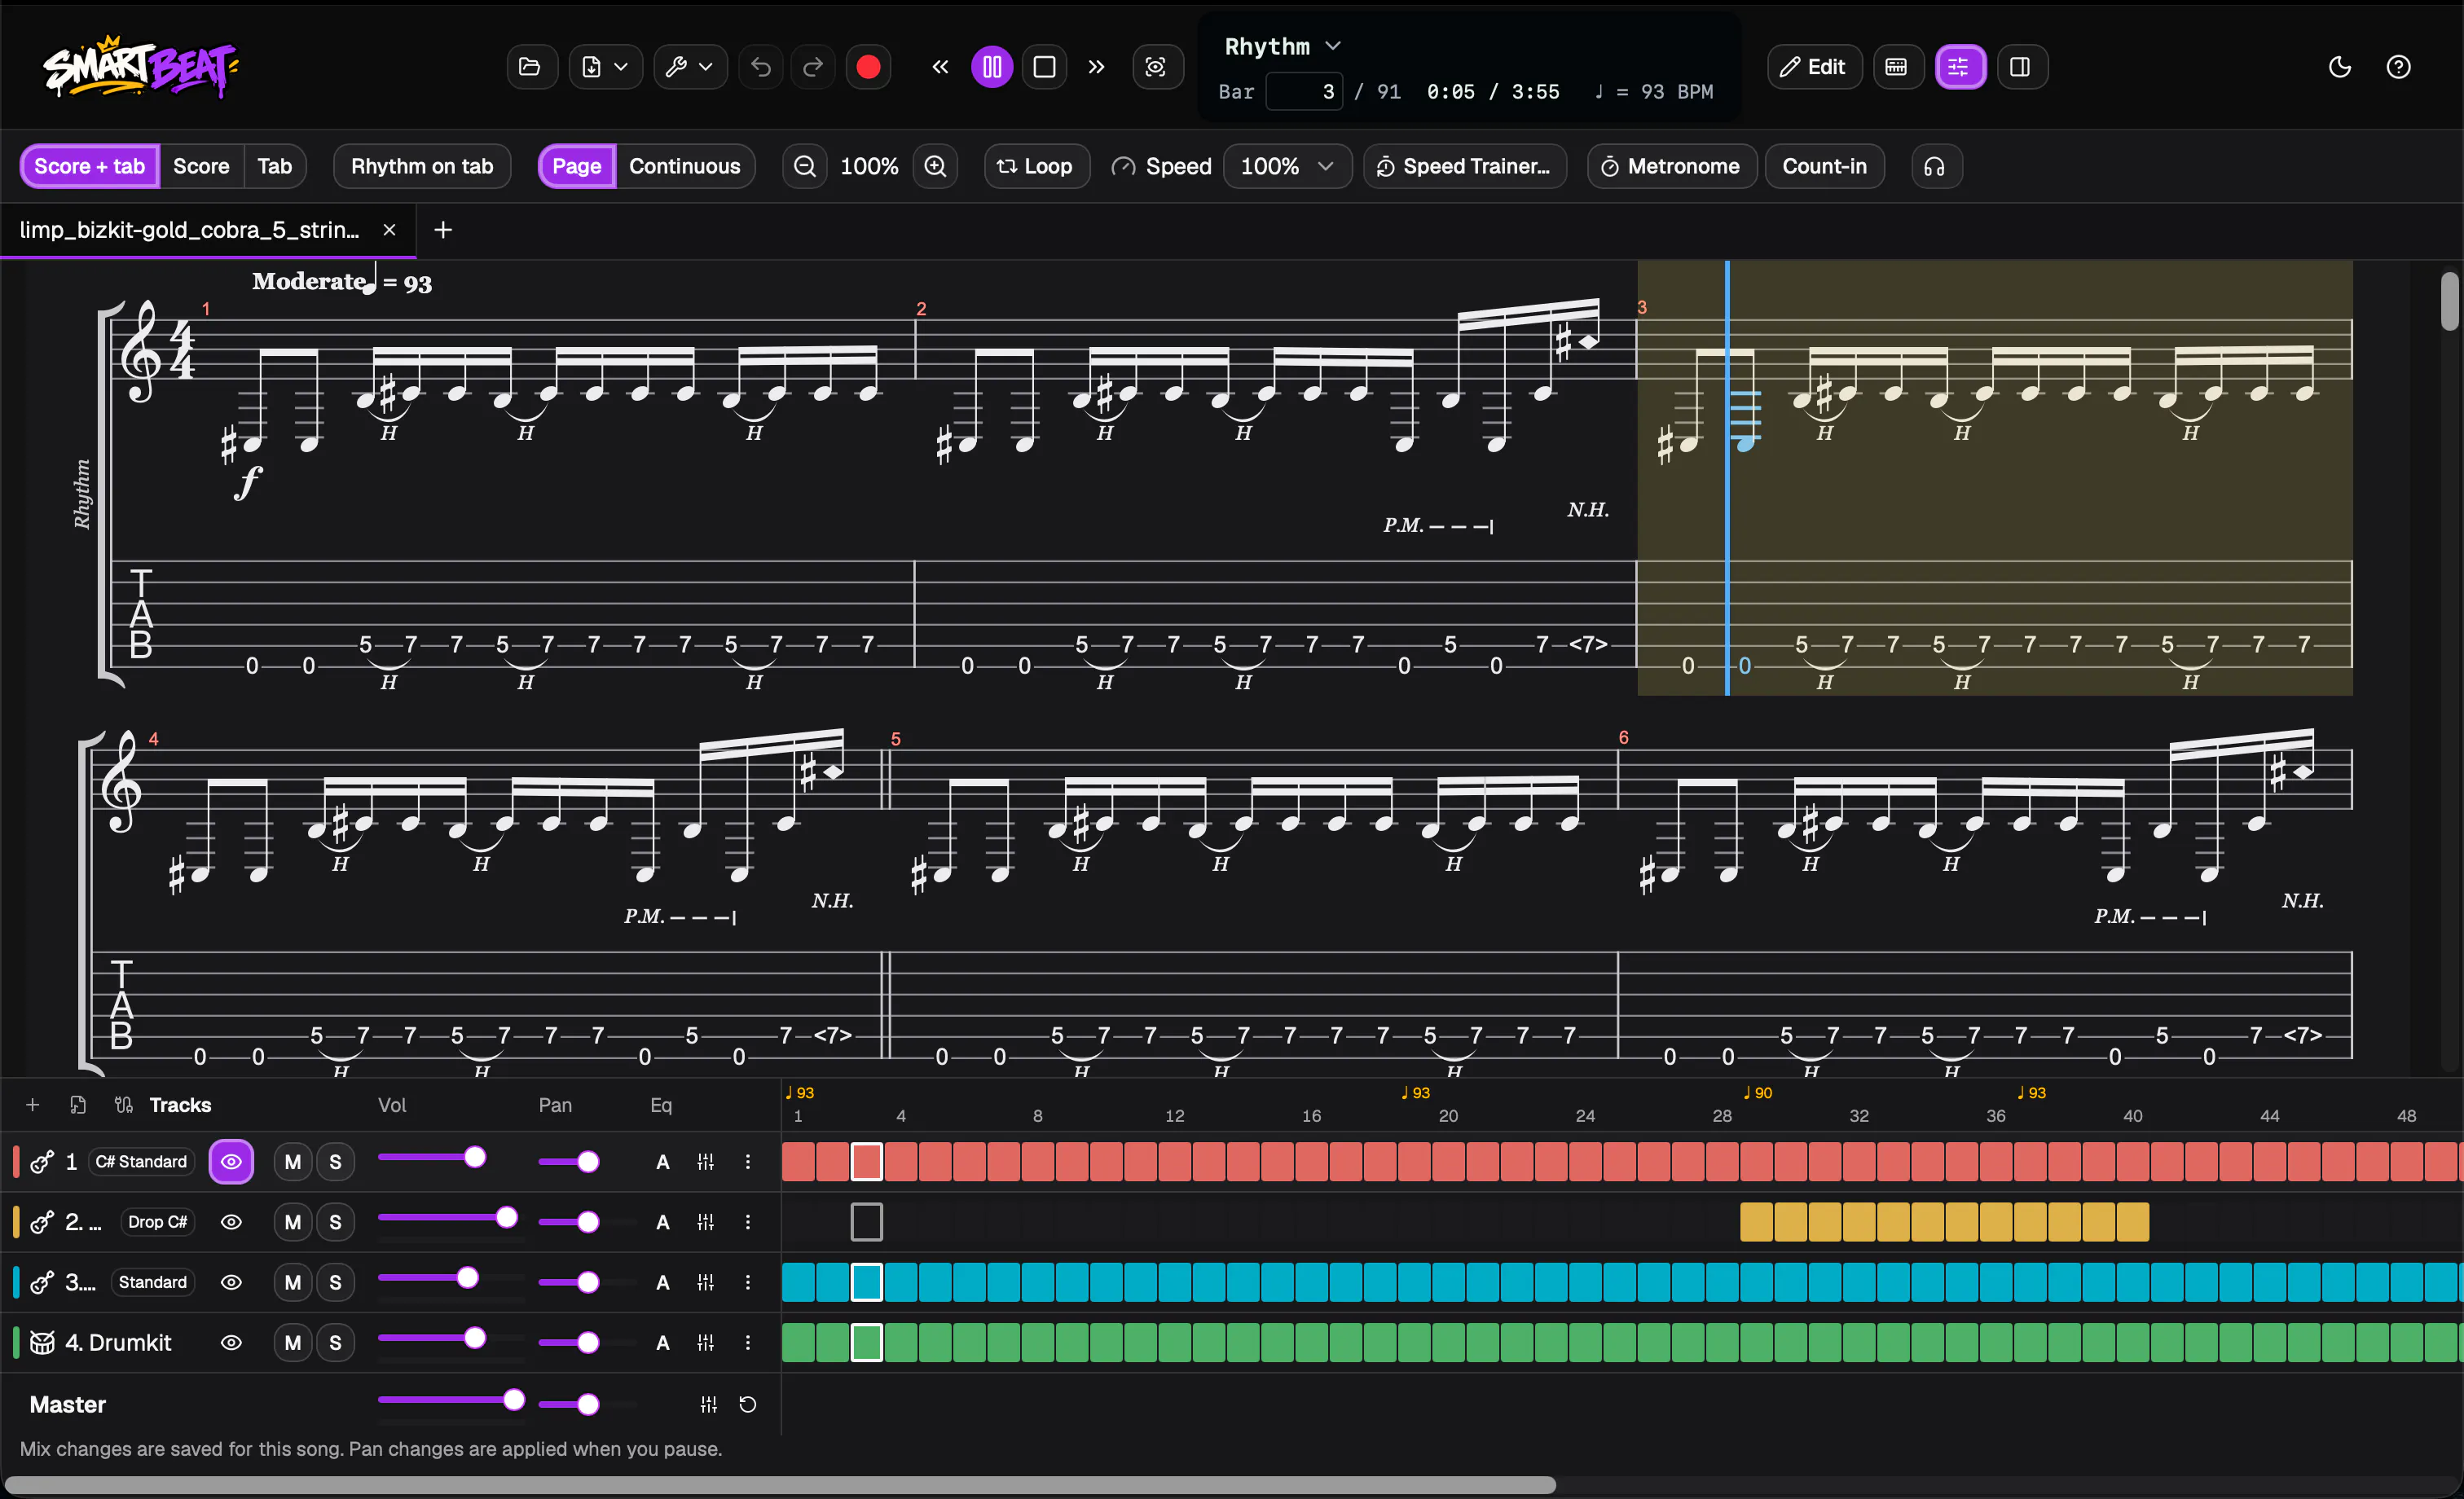
Task: Click the zoom in magnifier icon
Action: [x=935, y=166]
